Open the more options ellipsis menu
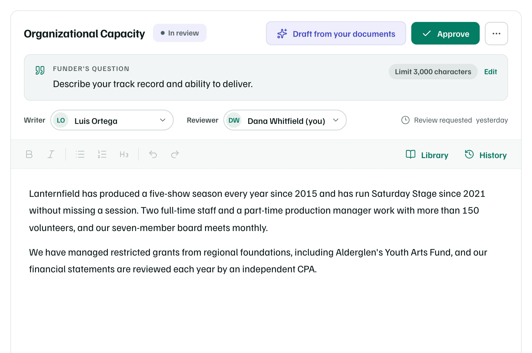The image size is (532, 353). [x=496, y=34]
